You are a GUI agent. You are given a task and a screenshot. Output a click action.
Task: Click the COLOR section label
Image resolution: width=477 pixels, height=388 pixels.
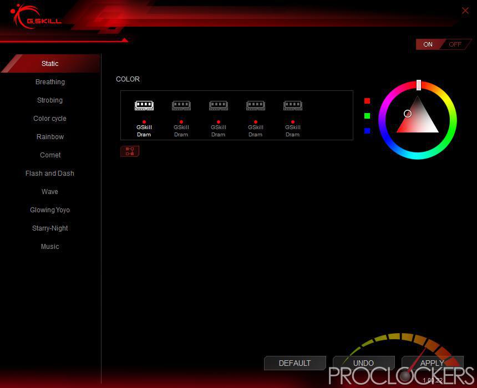(128, 79)
